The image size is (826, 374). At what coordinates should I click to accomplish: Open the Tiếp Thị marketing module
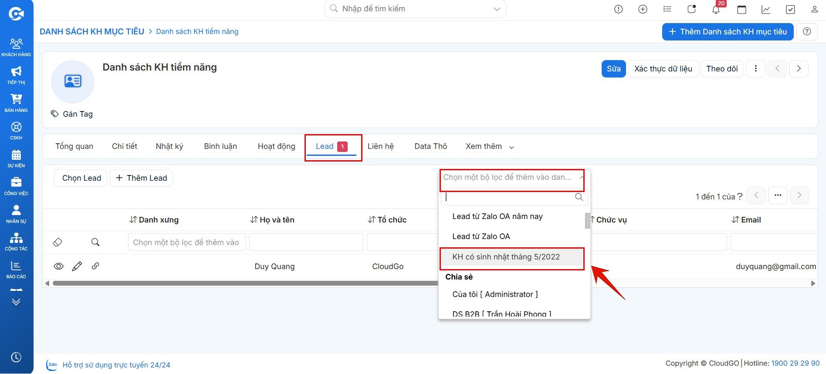16,75
